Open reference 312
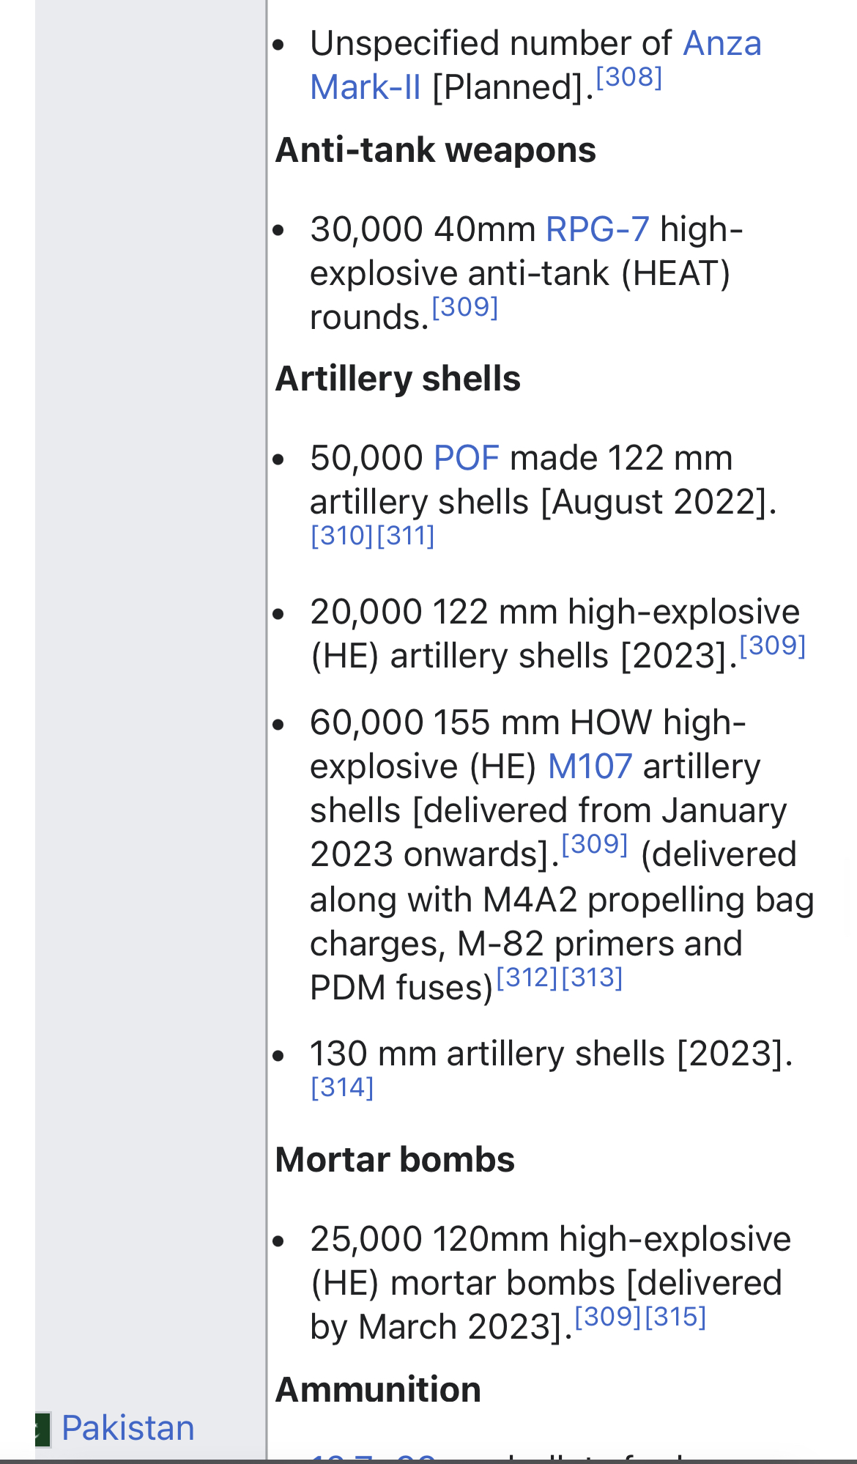Image resolution: width=857 pixels, height=1464 pixels. [x=527, y=977]
